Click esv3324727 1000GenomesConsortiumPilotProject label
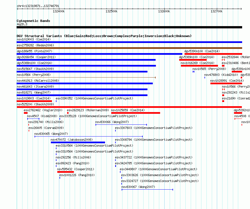The height and width of the screenshot is (209, 250). pyautogui.click(x=160, y=181)
